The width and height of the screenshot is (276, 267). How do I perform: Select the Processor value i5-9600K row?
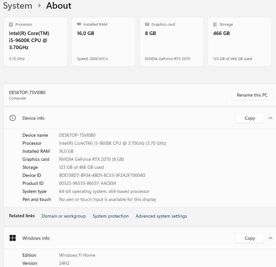coord(112,143)
